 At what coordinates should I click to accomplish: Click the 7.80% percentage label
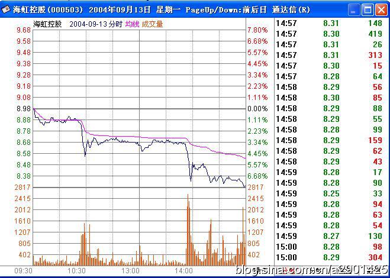pyautogui.click(x=257, y=30)
